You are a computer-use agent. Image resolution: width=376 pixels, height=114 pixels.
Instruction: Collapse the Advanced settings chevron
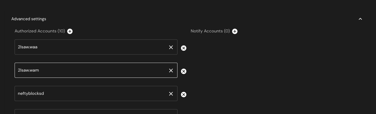coord(360,19)
